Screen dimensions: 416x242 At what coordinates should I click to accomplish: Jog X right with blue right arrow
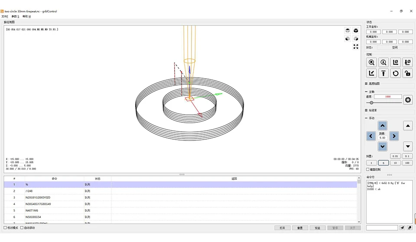click(x=394, y=136)
